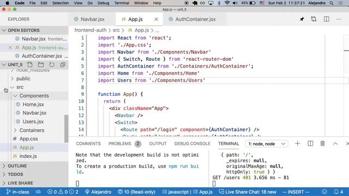The width and height of the screenshot is (349, 196).
Task: Close the App.js editor tab
Action: [157, 20]
